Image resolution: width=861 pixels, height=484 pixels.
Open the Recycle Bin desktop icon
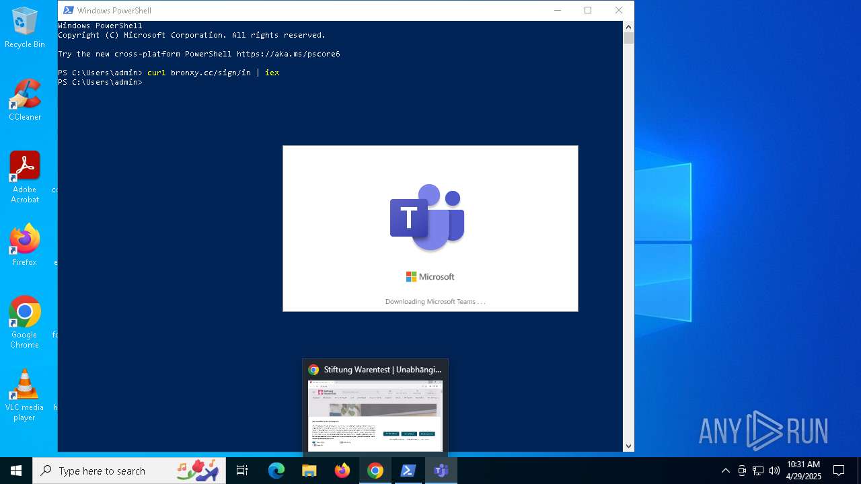click(x=25, y=28)
